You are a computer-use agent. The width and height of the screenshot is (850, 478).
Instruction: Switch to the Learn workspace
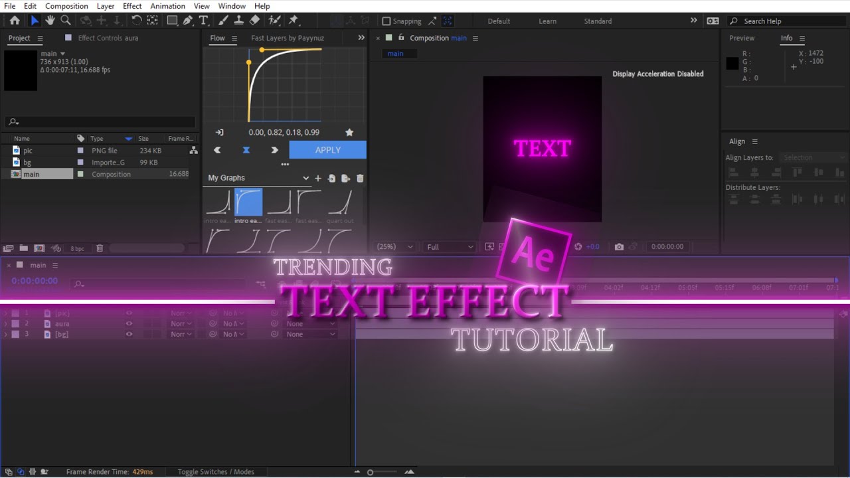(548, 21)
